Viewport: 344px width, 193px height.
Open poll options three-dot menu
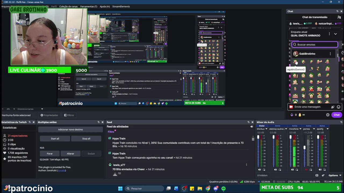click(x=329, y=34)
